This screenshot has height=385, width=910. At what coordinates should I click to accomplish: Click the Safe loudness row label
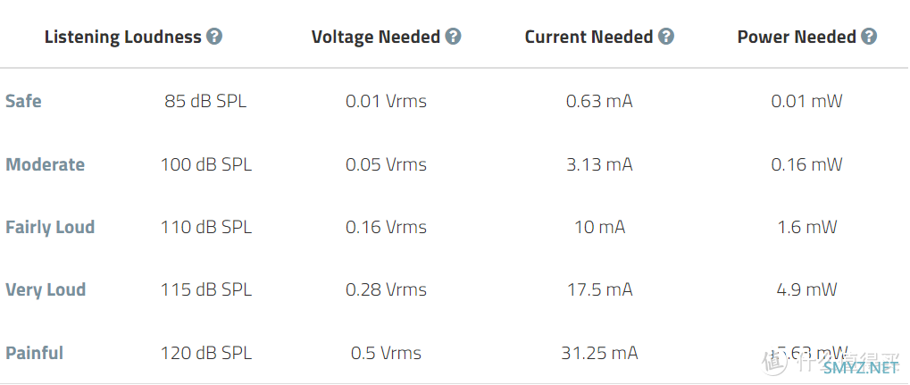[24, 101]
